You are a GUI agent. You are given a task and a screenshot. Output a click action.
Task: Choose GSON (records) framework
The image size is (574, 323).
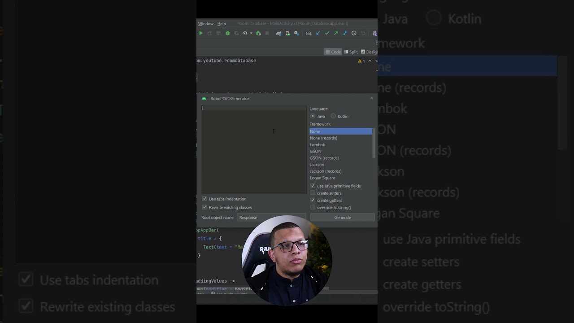click(x=341, y=158)
